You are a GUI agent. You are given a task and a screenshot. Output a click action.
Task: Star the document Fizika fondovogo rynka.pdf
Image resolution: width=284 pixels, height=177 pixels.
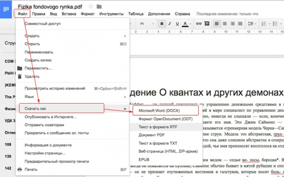[90, 7]
